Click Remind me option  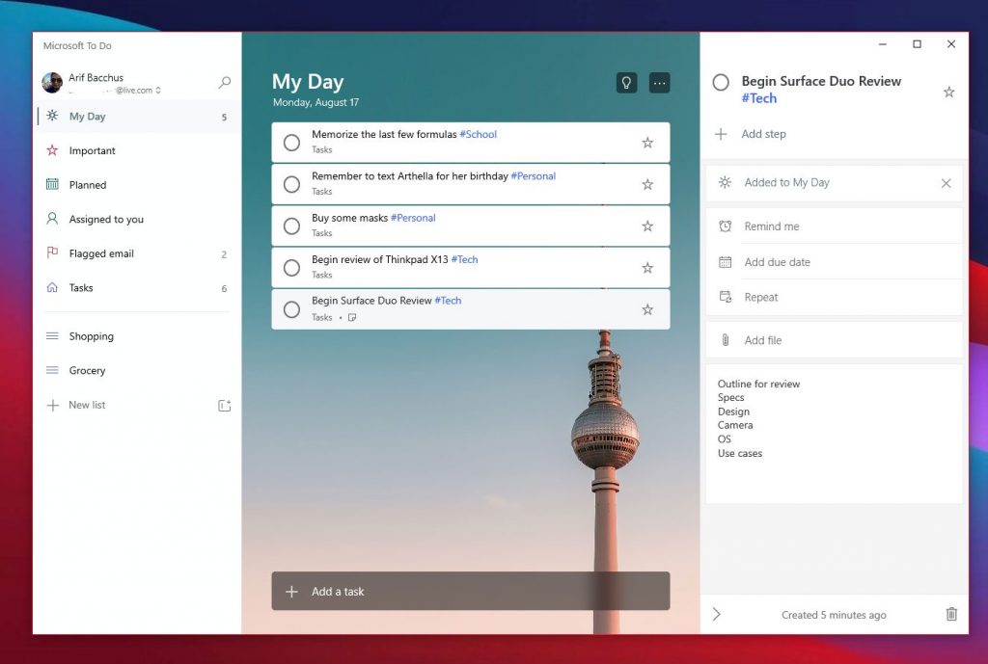[835, 226]
